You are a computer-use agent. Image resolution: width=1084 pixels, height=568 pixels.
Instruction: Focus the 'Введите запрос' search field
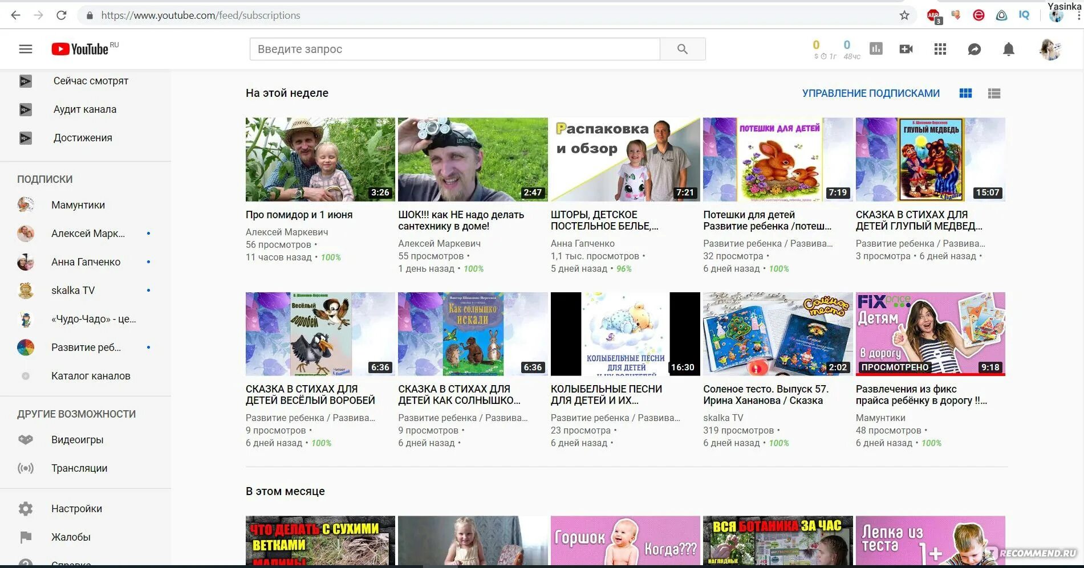(454, 49)
